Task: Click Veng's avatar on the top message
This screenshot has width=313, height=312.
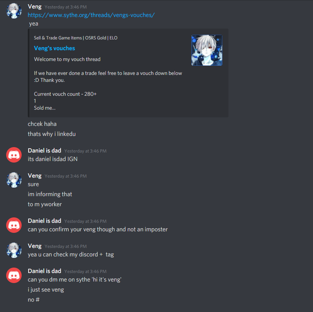Action: 14,11
